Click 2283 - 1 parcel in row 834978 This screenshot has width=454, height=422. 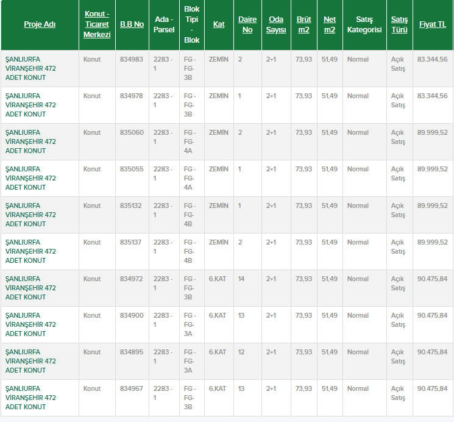coord(163,100)
